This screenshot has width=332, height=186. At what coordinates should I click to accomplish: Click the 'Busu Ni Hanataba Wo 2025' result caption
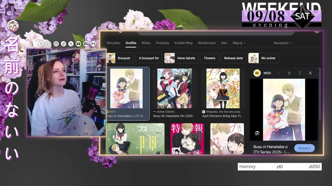click(174, 116)
